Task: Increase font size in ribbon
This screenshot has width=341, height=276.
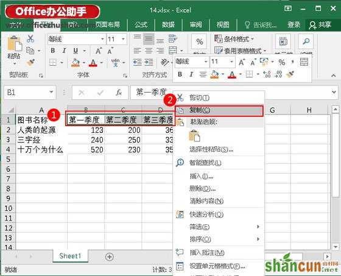Action: click(99, 51)
